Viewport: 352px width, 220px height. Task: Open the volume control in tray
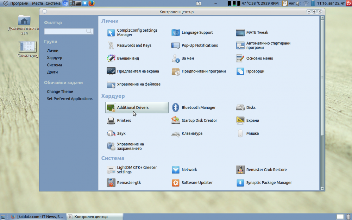coord(298,4)
